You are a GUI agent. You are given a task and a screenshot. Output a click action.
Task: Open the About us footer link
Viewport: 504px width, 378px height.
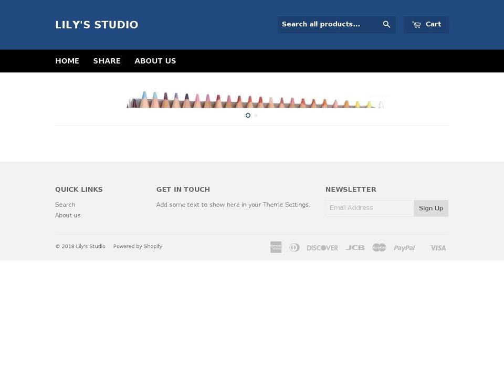[x=68, y=215]
